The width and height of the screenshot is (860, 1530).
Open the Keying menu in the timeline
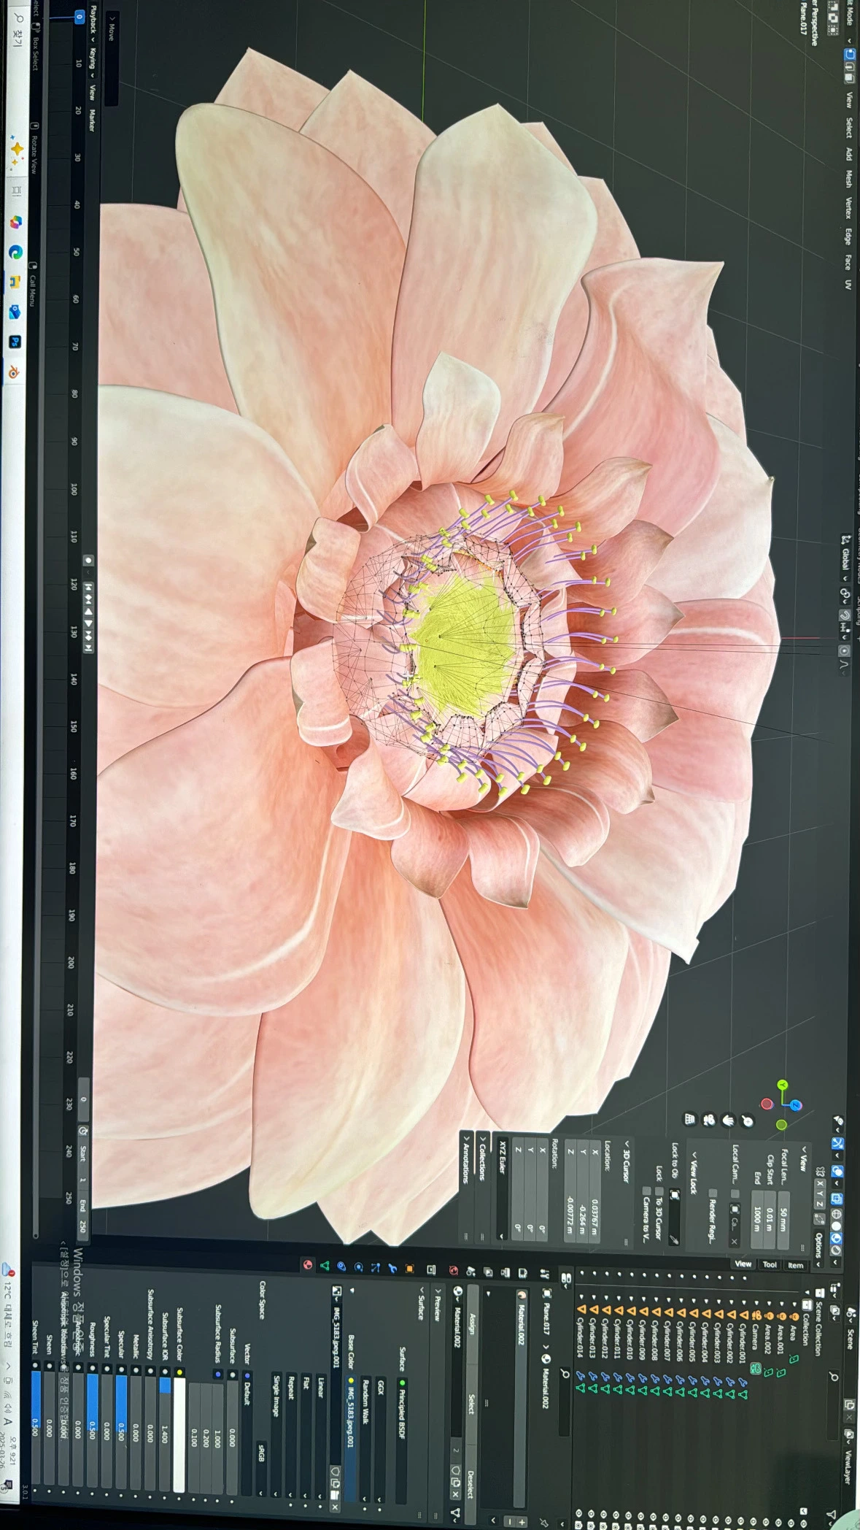[92, 61]
